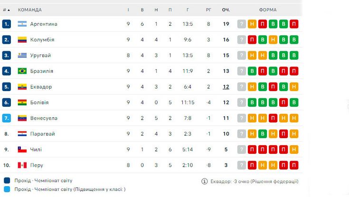This screenshot has height=197, width=349.
Task: Open the Парагвай team link
Action: 43,134
